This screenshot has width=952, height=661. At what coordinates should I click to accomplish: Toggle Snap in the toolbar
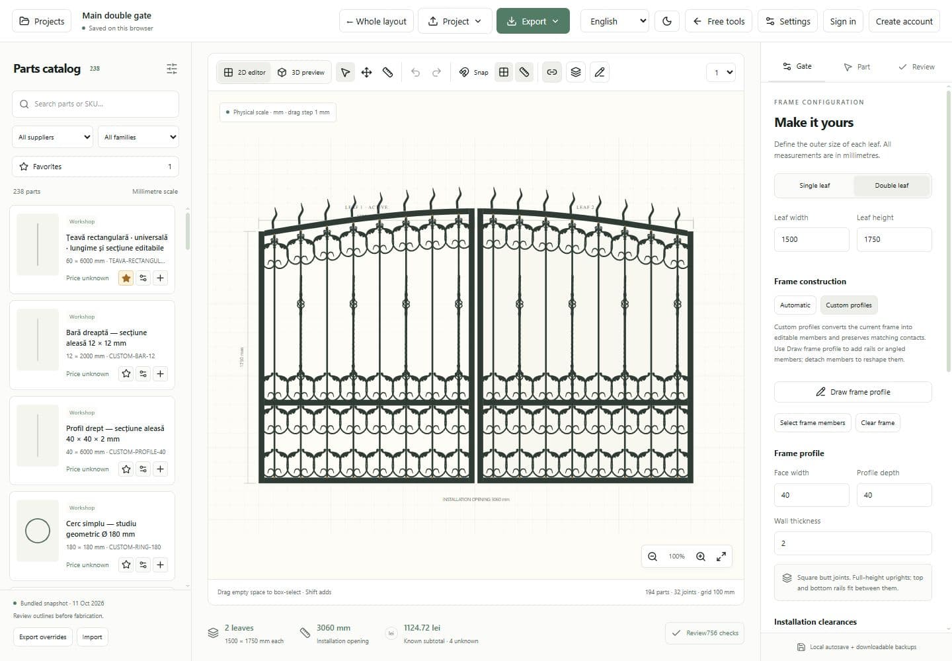tap(473, 72)
